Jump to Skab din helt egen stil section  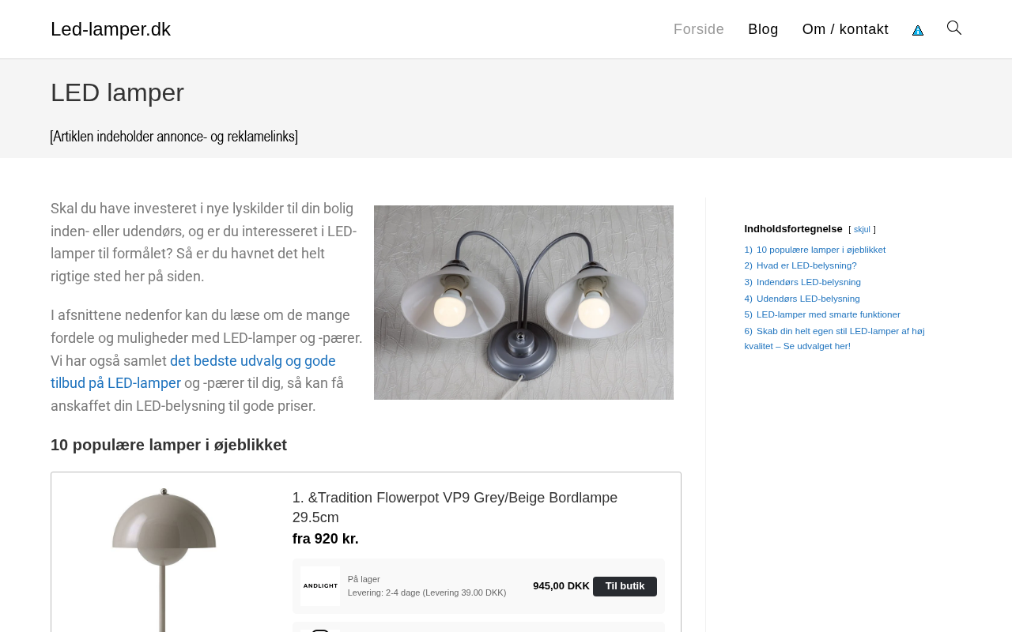tap(834, 338)
